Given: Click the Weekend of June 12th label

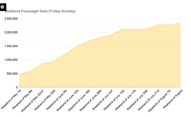Looking at the screenshot, I should (67, 100).
